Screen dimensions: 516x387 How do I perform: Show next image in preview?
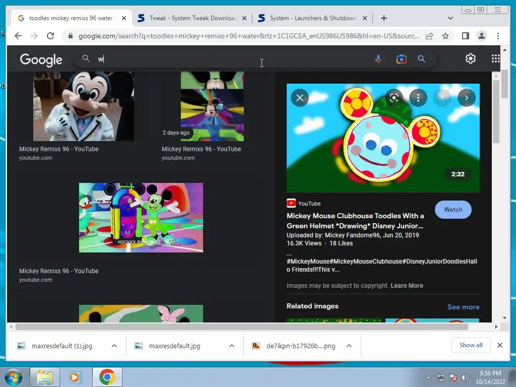tap(466, 98)
